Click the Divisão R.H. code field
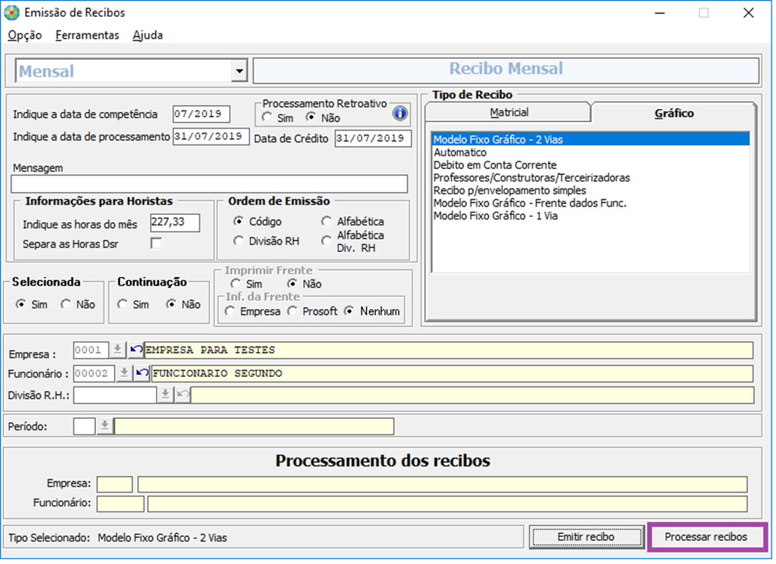This screenshot has width=776, height=564. (x=115, y=395)
